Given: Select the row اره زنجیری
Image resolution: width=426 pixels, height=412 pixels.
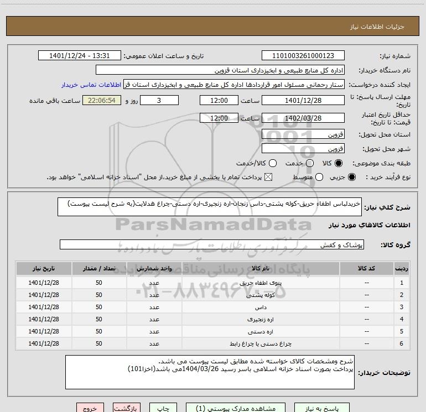Looking at the screenshot, I should click(x=213, y=320).
